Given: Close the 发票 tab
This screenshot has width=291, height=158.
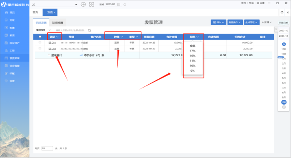Looking at the screenshot, I should click(54, 13).
